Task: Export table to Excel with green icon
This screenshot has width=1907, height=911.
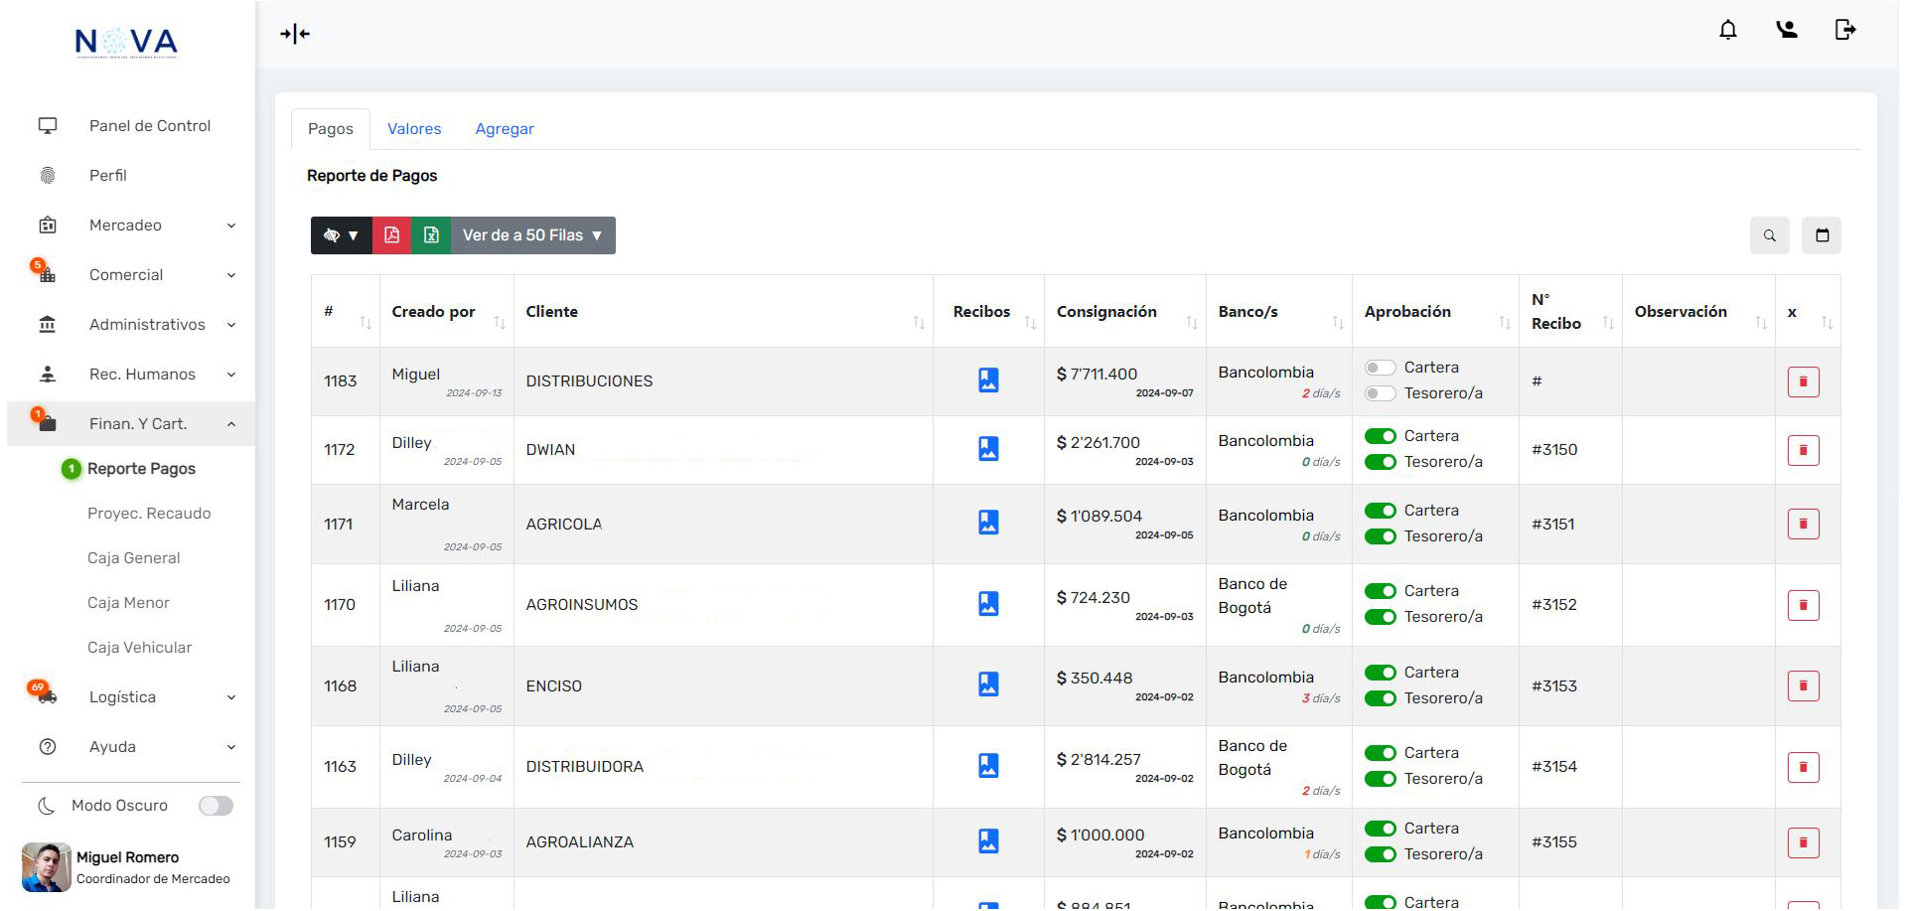Action: (431, 235)
